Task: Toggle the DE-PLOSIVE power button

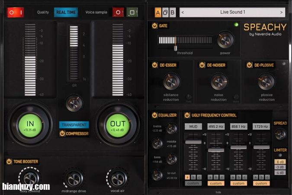Action: click(249, 65)
